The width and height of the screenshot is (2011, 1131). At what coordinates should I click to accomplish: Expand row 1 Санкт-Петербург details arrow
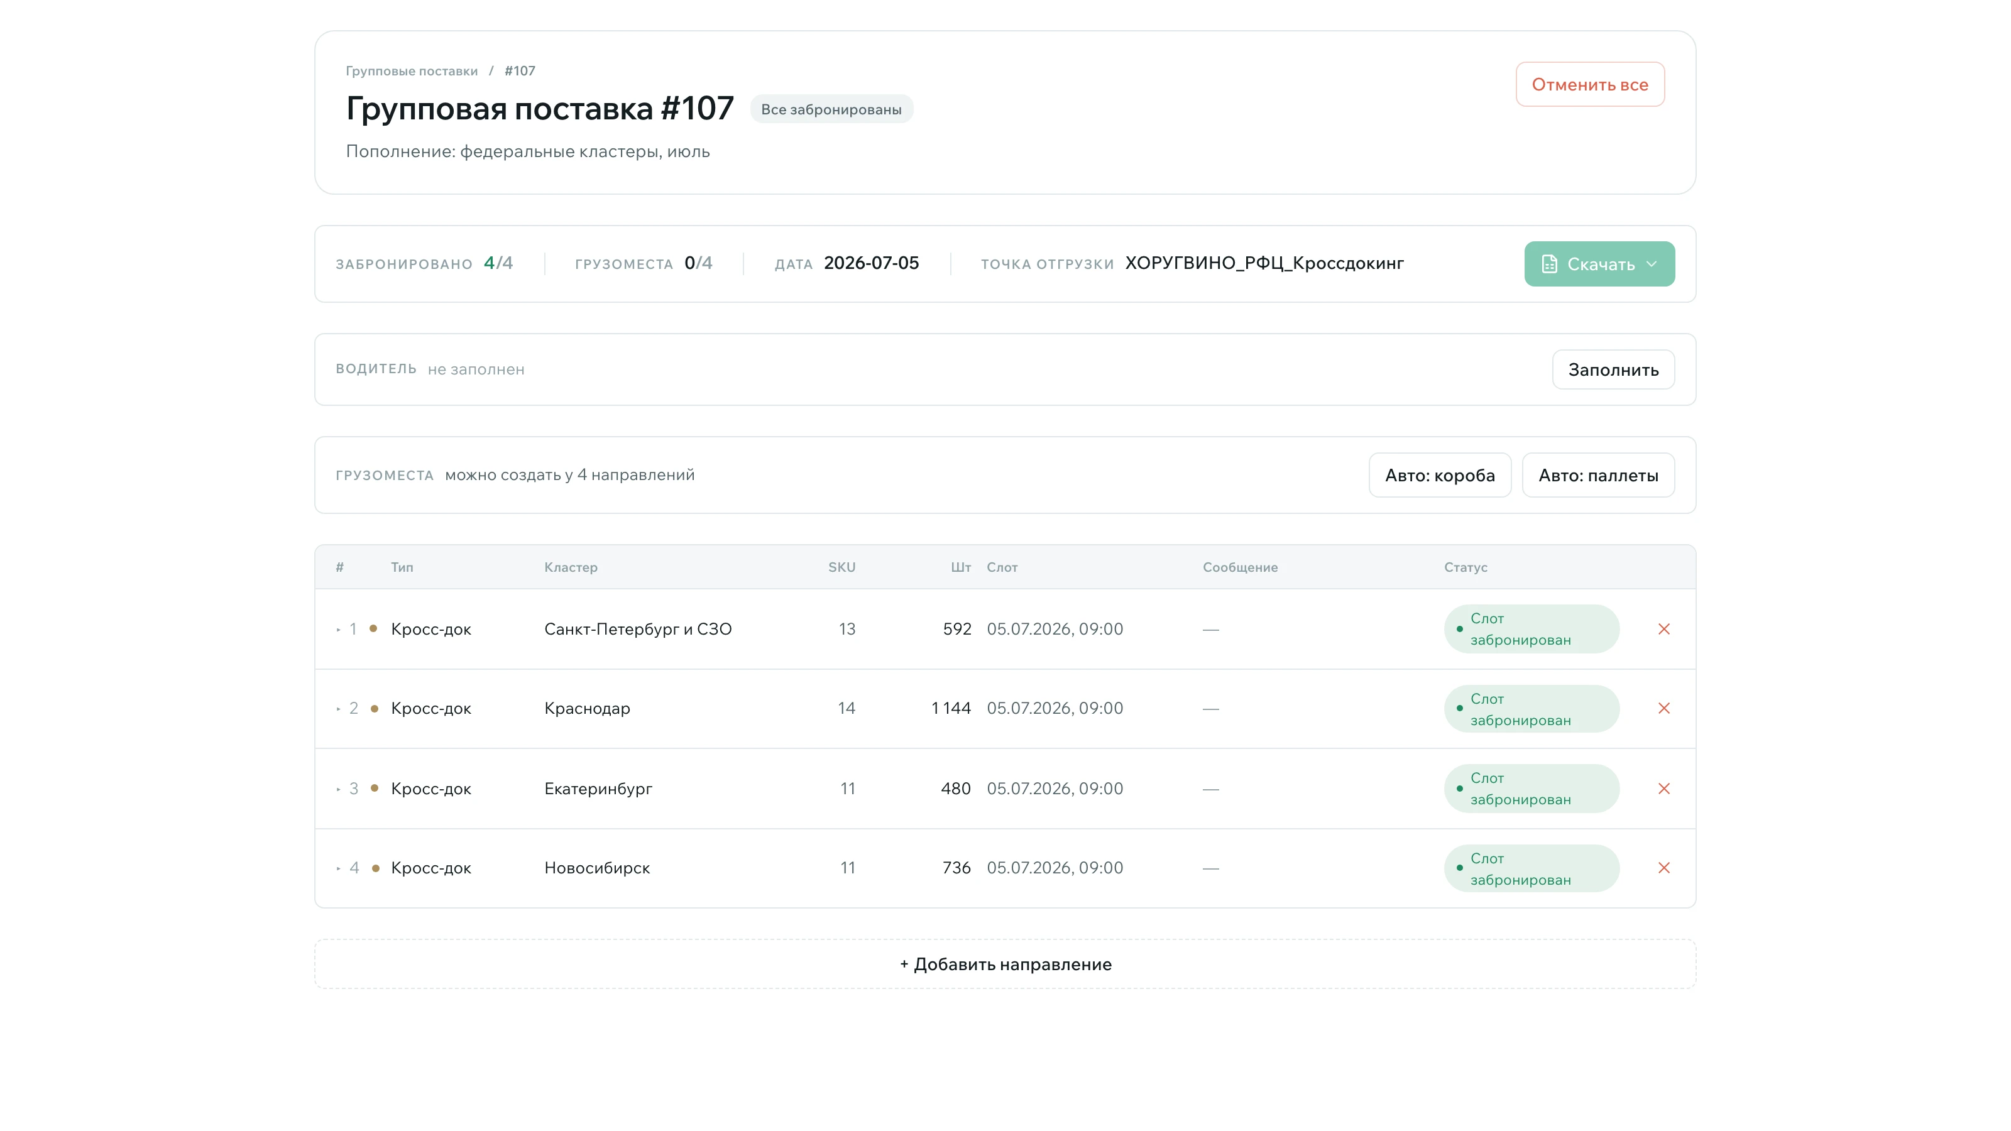[x=338, y=629]
